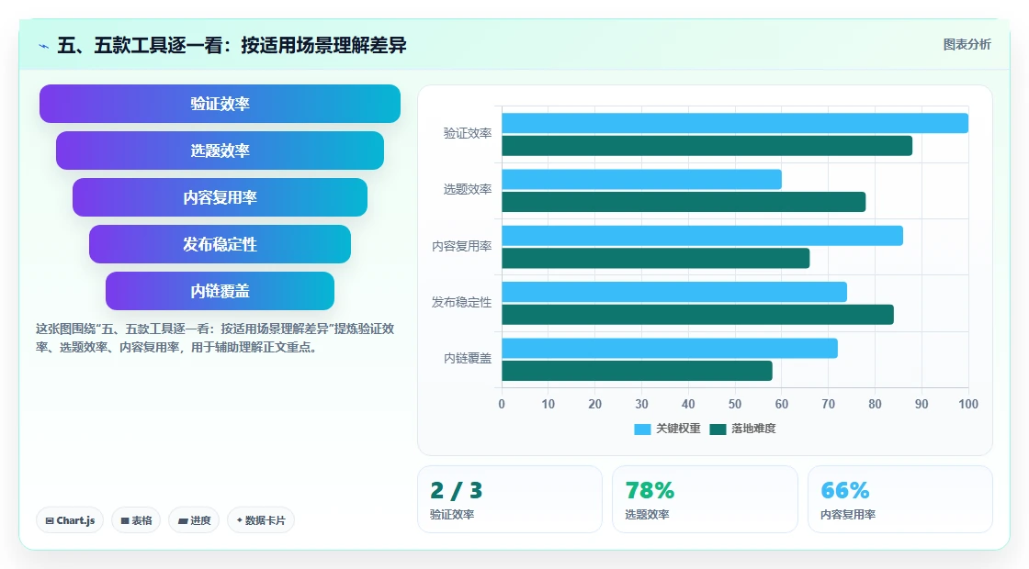Select the 选题效率 funnel bar
The height and width of the screenshot is (569, 1029).
220,151
